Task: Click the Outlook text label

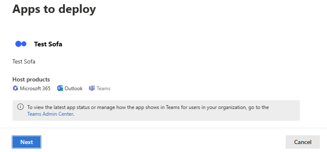Action: pyautogui.click(x=74, y=89)
